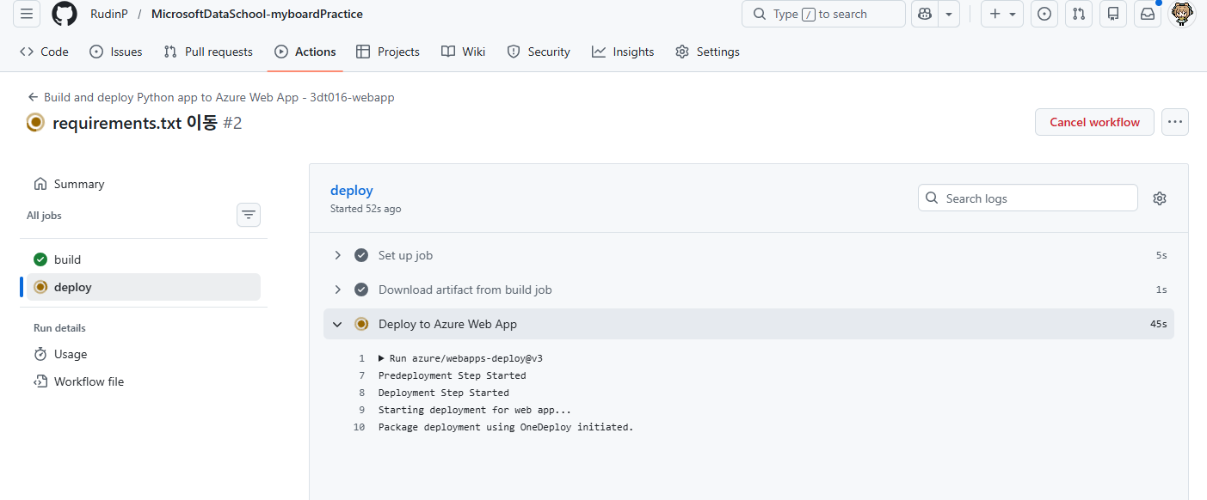This screenshot has height=500, width=1207.
Task: Click log line Package deployment using OneDeploy initiated
Action: (x=506, y=427)
